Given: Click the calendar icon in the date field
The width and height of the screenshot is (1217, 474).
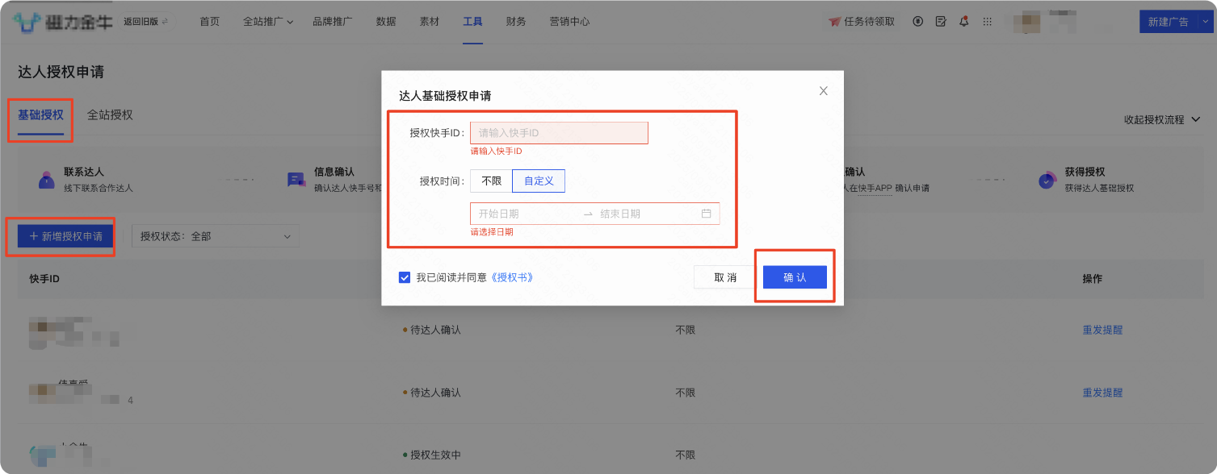Looking at the screenshot, I should 706,213.
